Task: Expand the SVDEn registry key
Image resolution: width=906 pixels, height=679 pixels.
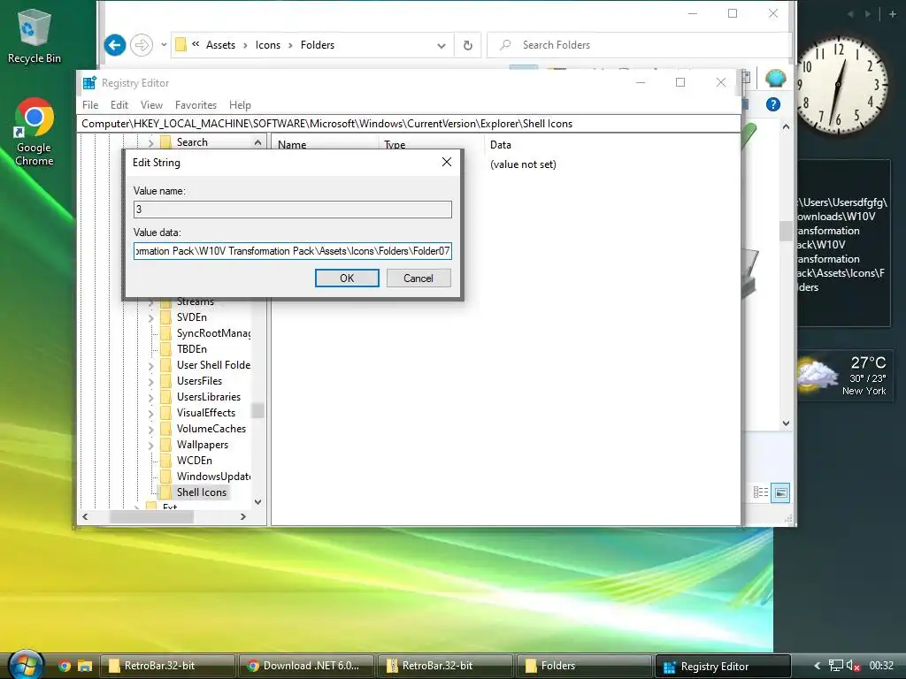Action: [x=150, y=317]
